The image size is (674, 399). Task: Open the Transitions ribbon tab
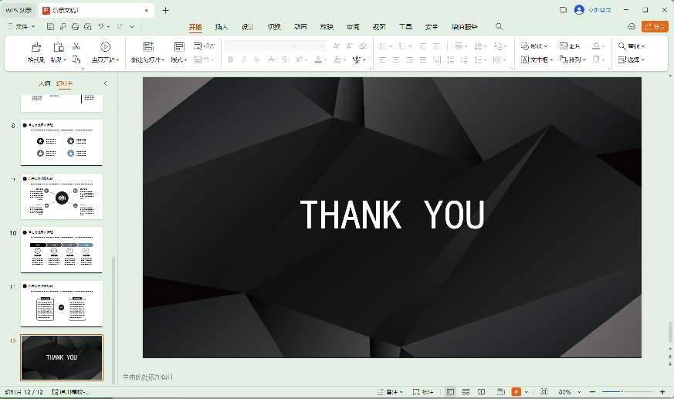pos(274,27)
